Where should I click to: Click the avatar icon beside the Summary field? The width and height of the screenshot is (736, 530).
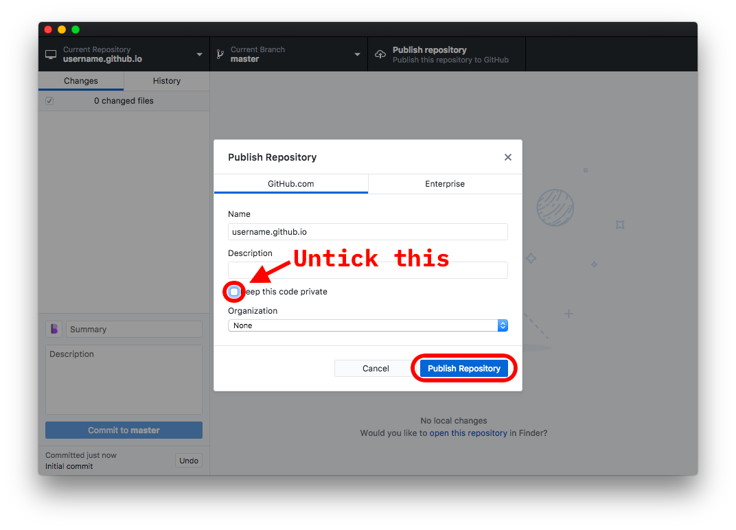54,329
